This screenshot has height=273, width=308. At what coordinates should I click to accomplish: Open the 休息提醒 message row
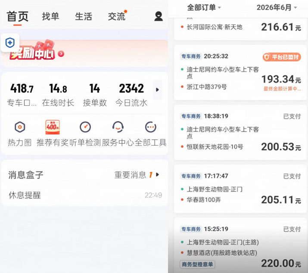pyautogui.click(x=85, y=195)
